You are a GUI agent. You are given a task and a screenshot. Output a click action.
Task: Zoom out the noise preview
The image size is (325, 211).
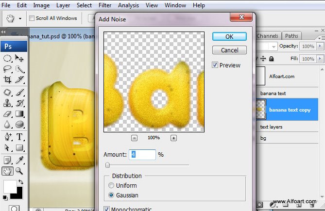(134, 138)
